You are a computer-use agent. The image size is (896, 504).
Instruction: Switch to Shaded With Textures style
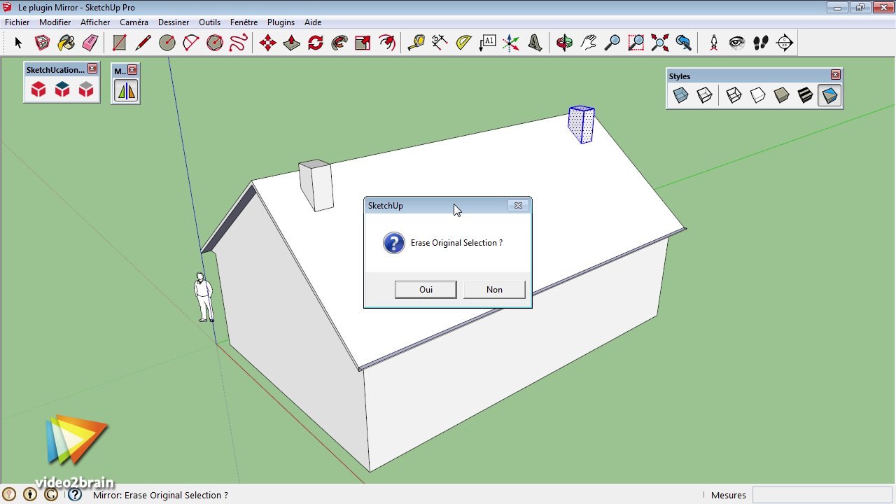click(805, 95)
